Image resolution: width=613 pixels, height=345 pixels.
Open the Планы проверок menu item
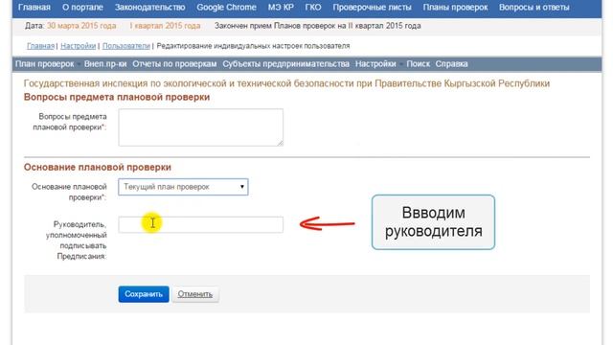[x=456, y=8]
